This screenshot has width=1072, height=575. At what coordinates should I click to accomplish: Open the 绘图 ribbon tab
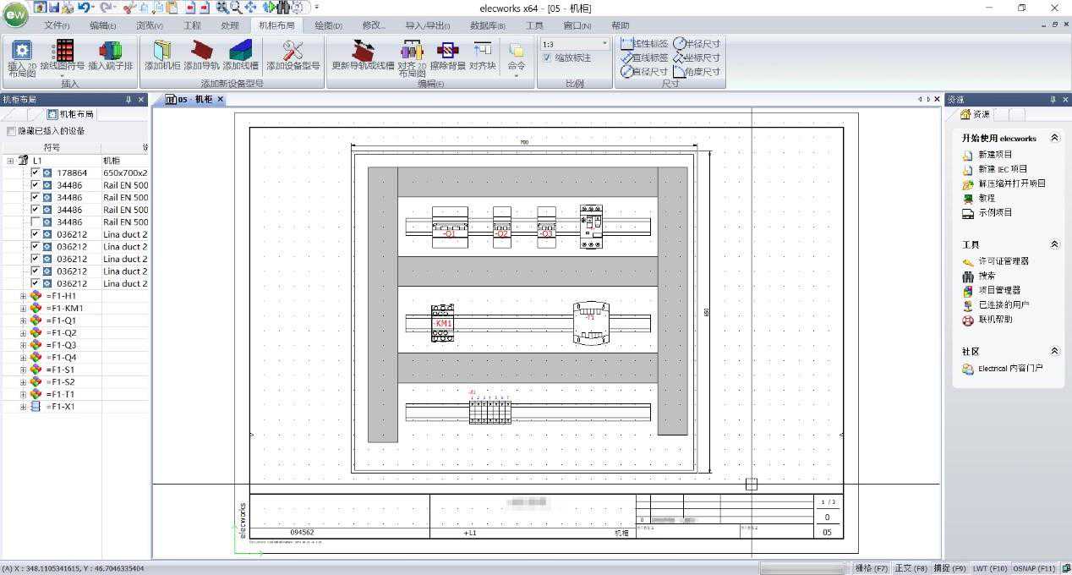(328, 26)
